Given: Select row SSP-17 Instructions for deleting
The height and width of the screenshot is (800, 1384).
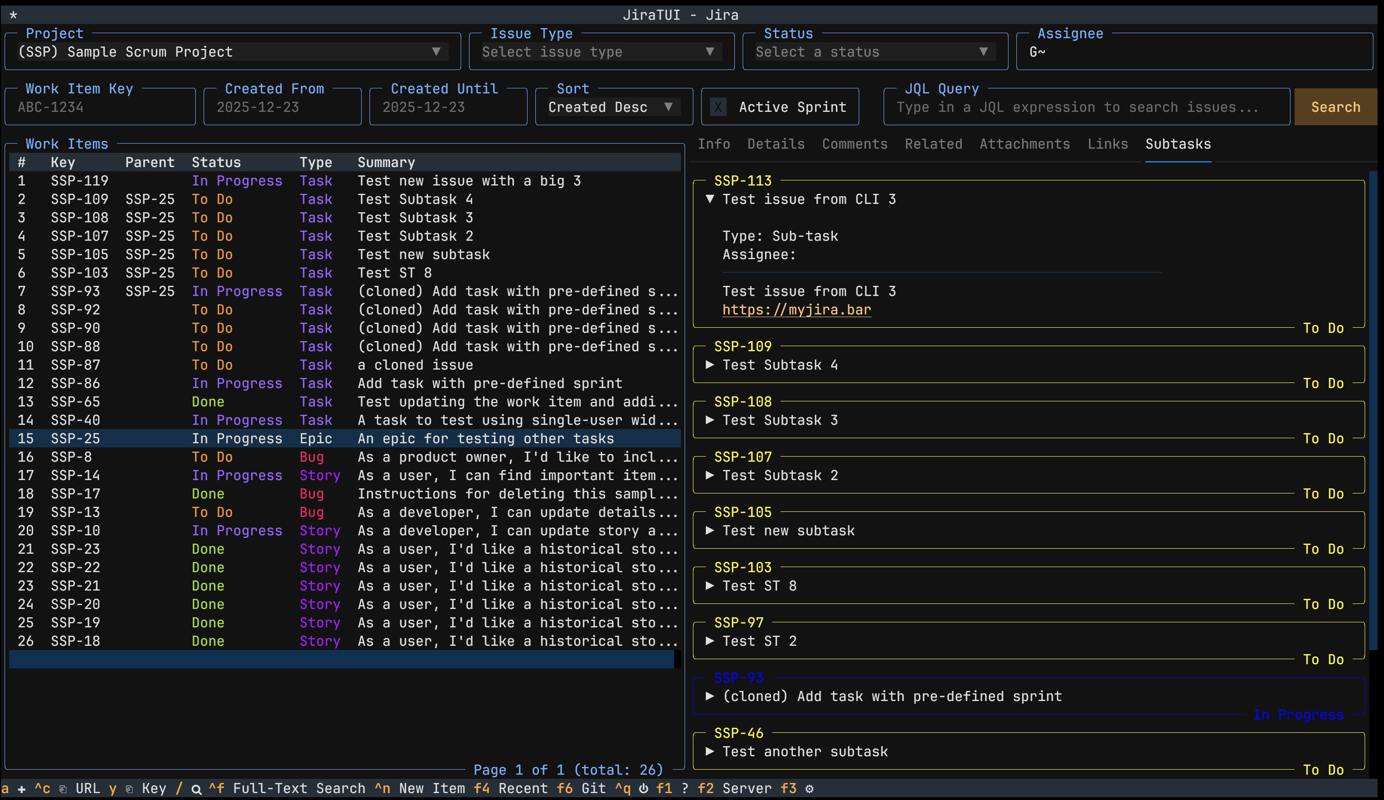Looking at the screenshot, I should tap(345, 494).
